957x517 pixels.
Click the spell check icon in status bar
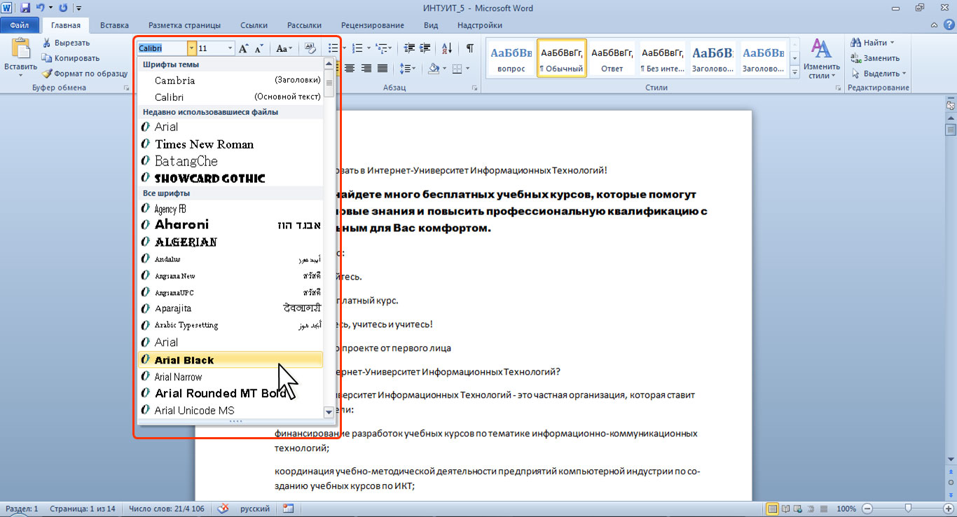[x=224, y=509]
